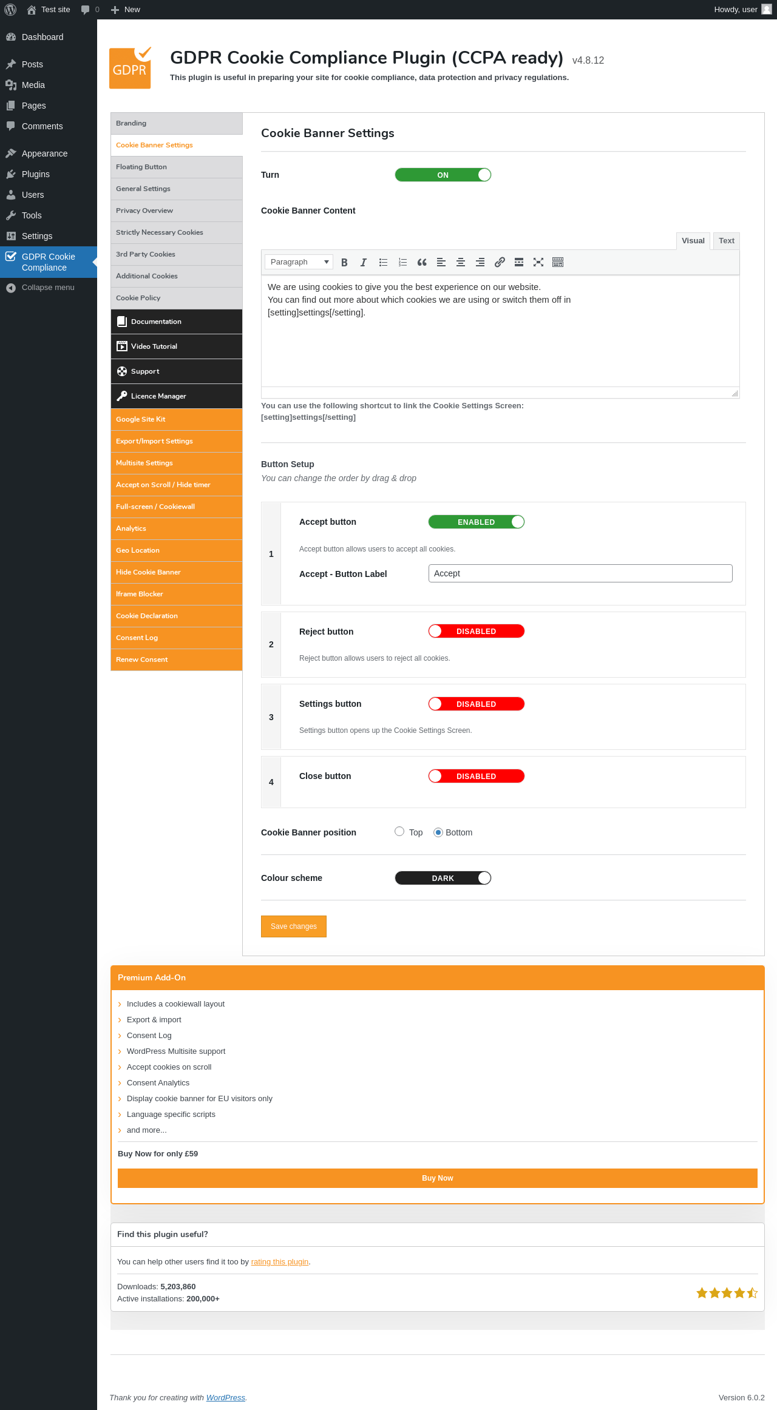The image size is (777, 1410).
Task: Insert a numbered list
Action: coord(402,262)
